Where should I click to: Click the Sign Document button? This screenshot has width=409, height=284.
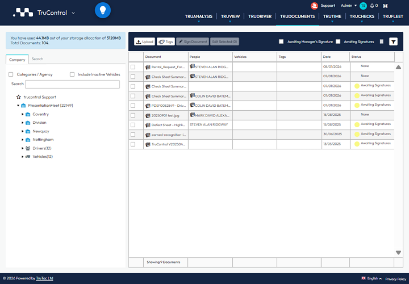pos(193,41)
